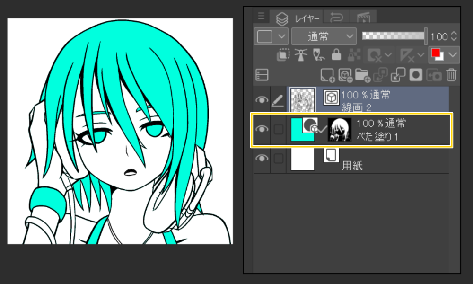The image size is (473, 284).
Task: Delete layer with the trash icon
Action: pos(451,75)
